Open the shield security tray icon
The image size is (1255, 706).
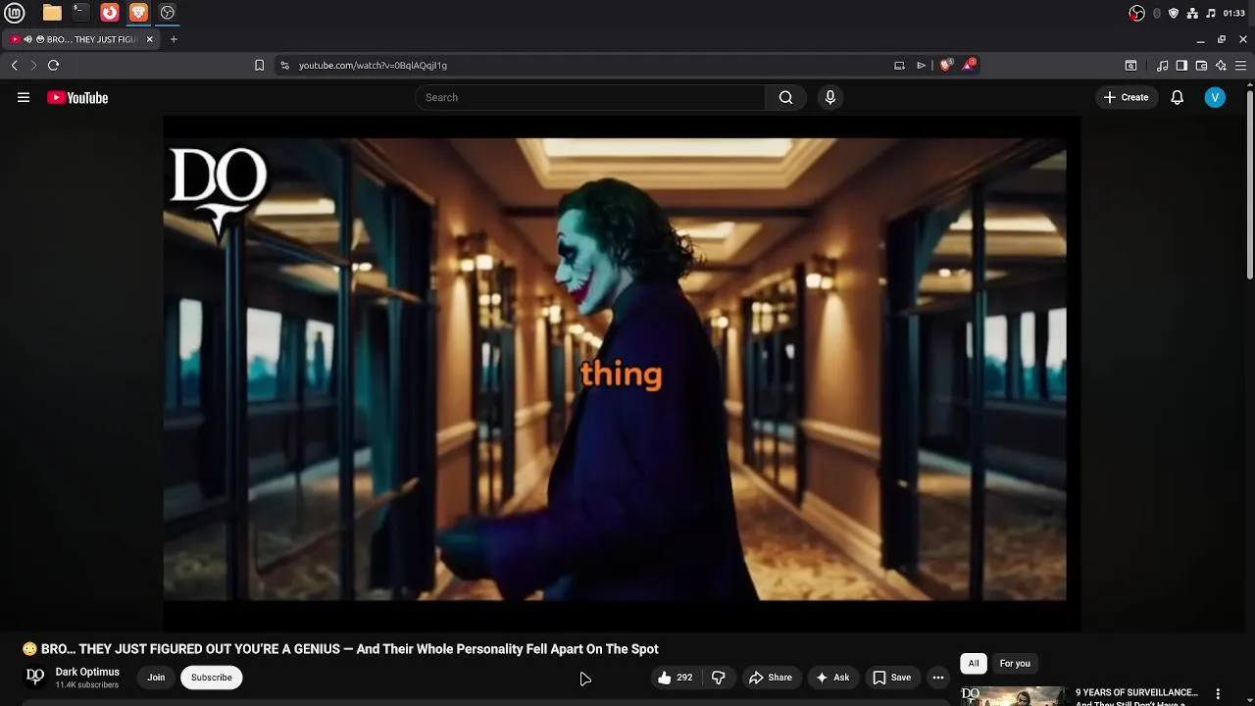pos(1174,13)
